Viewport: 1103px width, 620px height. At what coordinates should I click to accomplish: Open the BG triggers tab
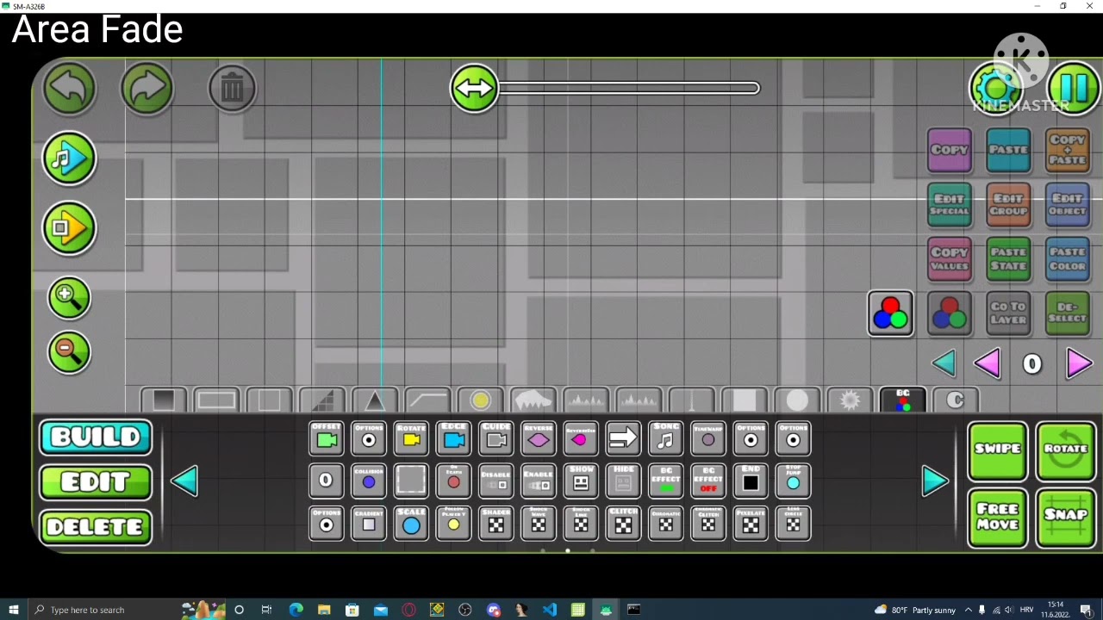click(902, 400)
